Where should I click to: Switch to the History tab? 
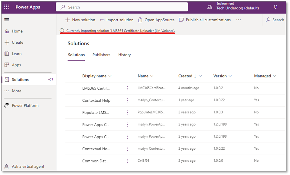click(124, 55)
